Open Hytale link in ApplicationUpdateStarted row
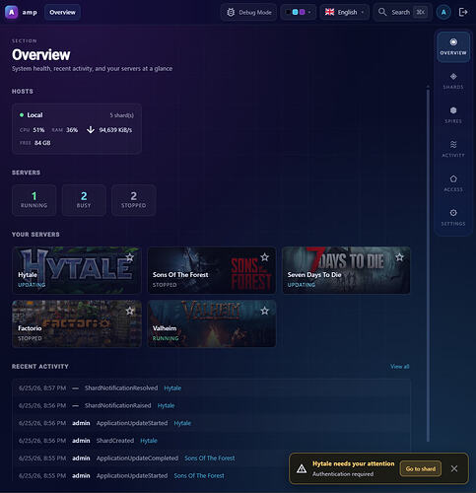This screenshot has width=476, height=493. [x=182, y=423]
